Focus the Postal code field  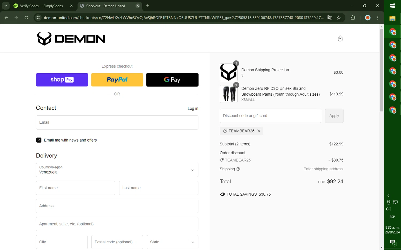point(117,242)
